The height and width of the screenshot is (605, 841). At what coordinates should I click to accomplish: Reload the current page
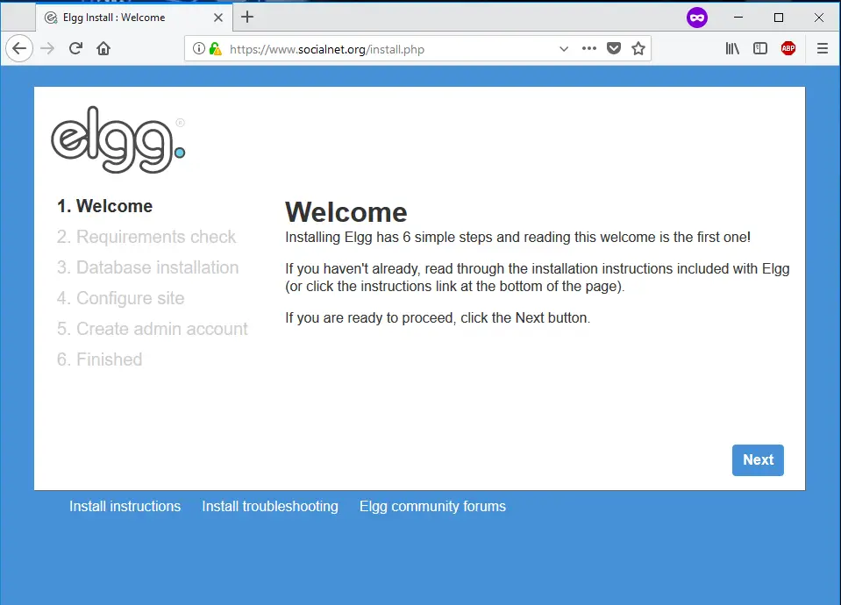(76, 49)
